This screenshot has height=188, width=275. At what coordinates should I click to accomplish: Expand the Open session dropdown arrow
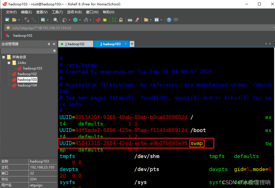[x=19, y=20]
